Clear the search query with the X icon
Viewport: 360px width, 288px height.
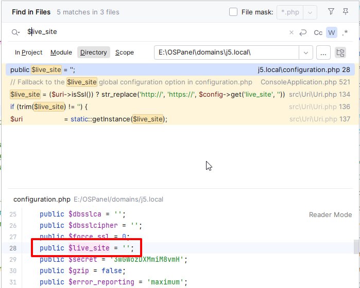pyautogui.click(x=292, y=32)
